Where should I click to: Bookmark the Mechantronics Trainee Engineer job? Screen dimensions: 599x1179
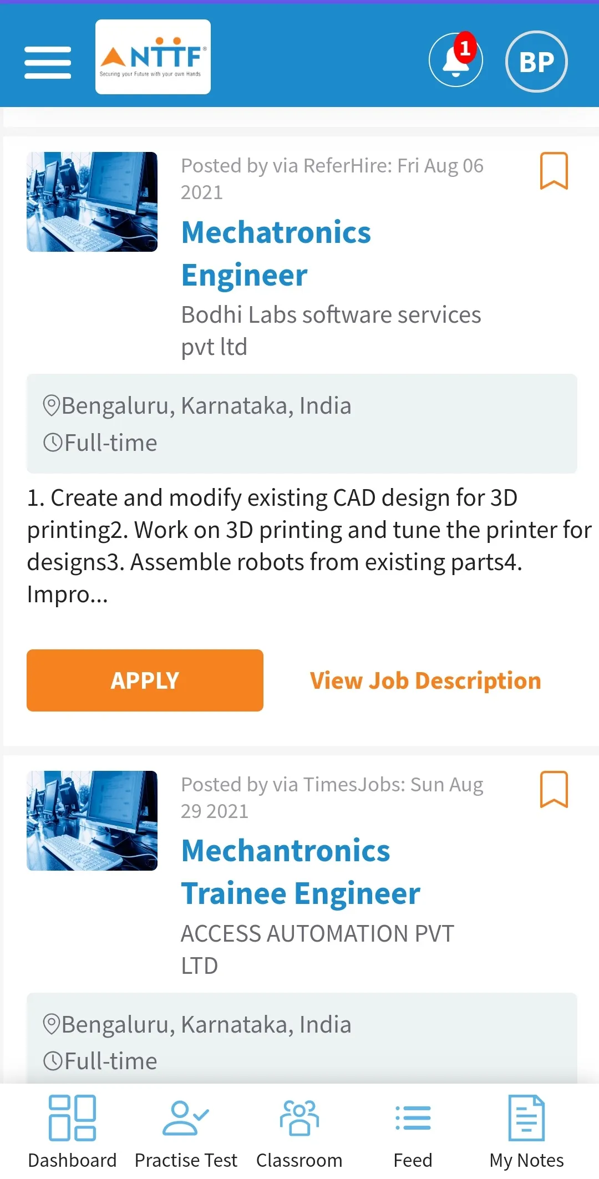554,789
